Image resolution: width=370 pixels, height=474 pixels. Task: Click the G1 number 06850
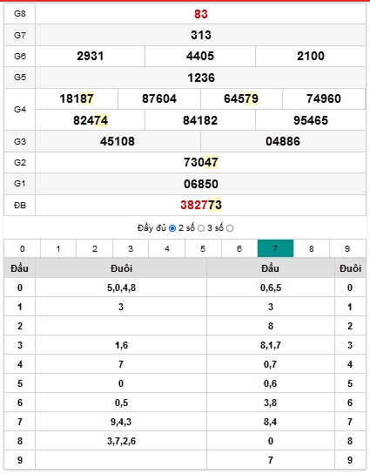[x=201, y=184]
